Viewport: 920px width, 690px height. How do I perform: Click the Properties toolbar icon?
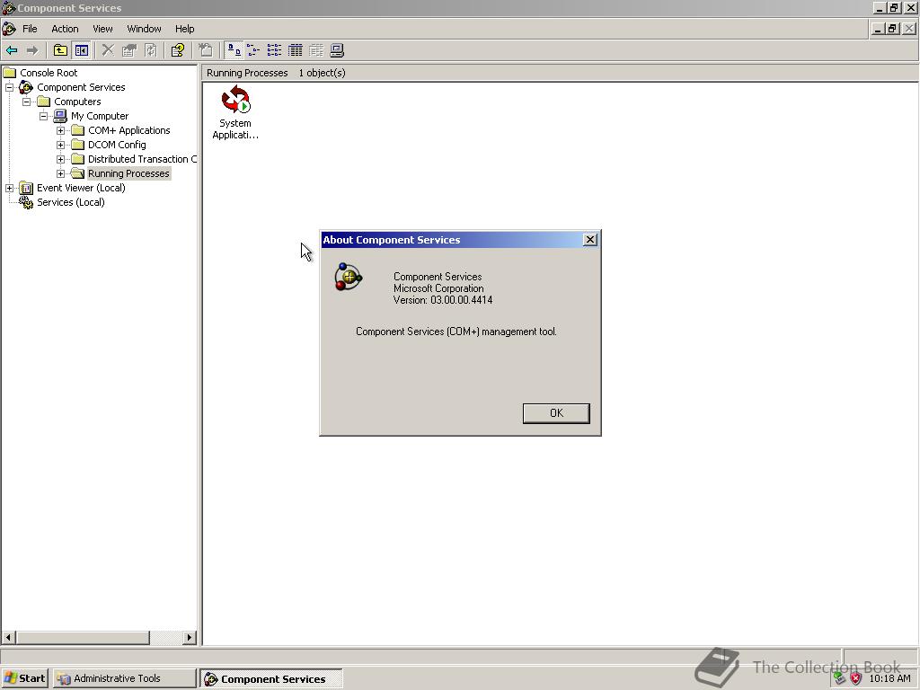(x=129, y=51)
